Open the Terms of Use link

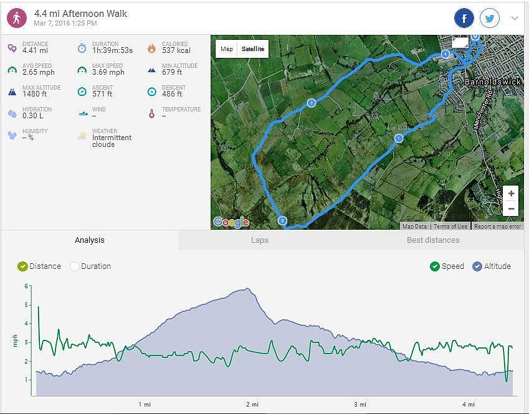point(451,227)
